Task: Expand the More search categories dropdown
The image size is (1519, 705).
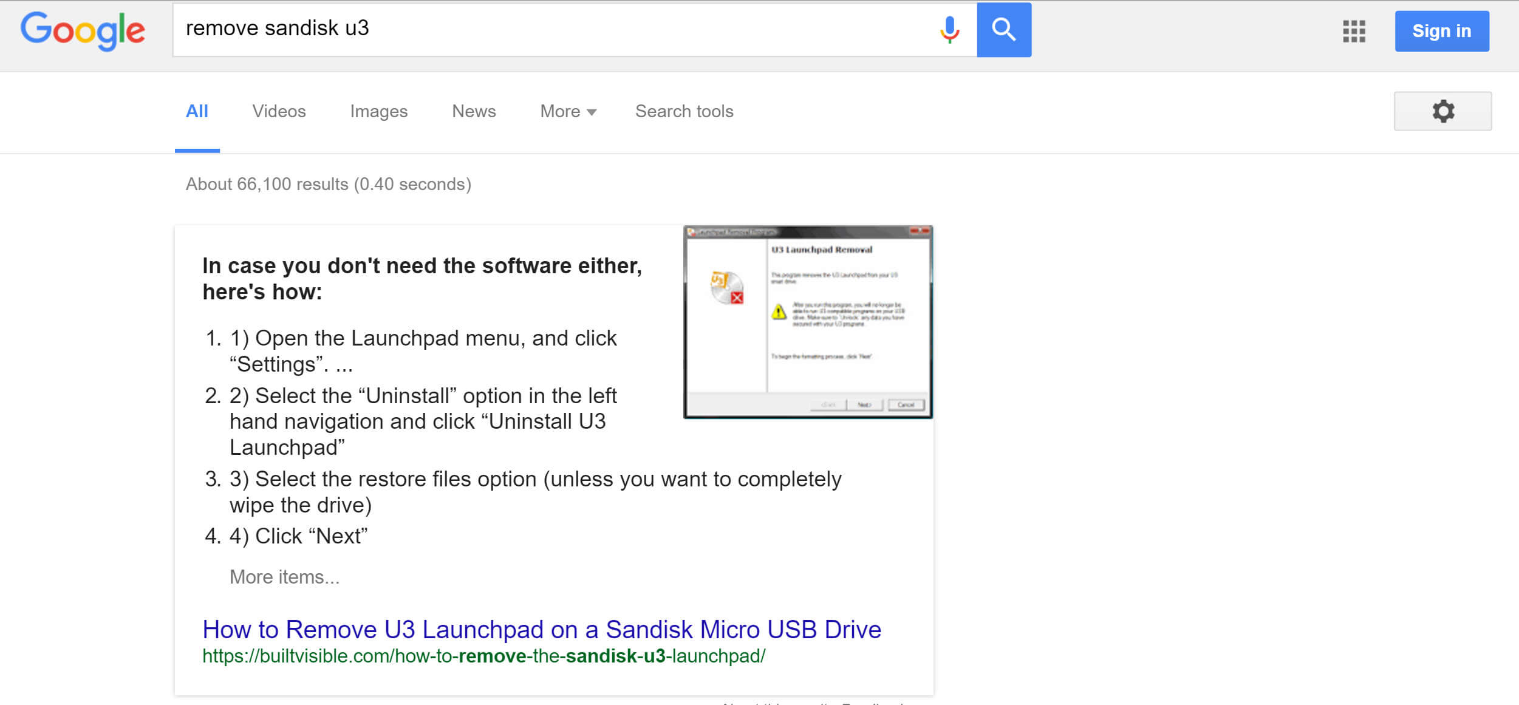Action: (566, 111)
